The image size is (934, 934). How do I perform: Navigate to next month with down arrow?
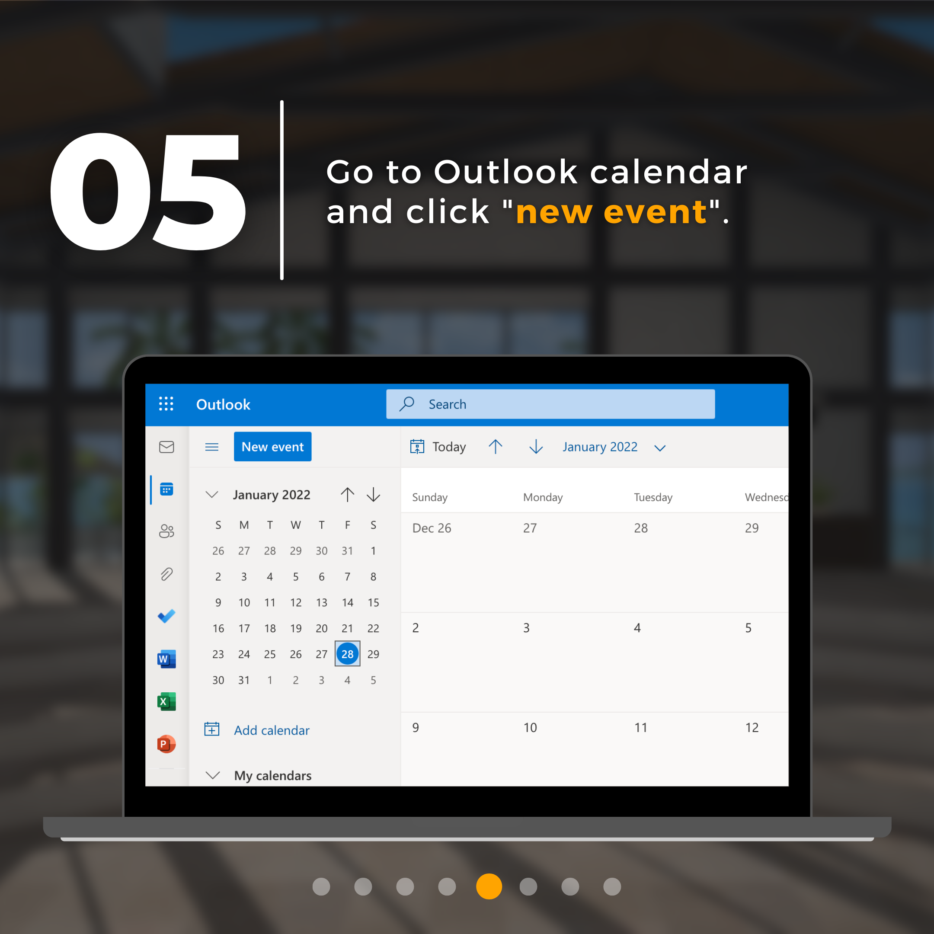tap(374, 493)
